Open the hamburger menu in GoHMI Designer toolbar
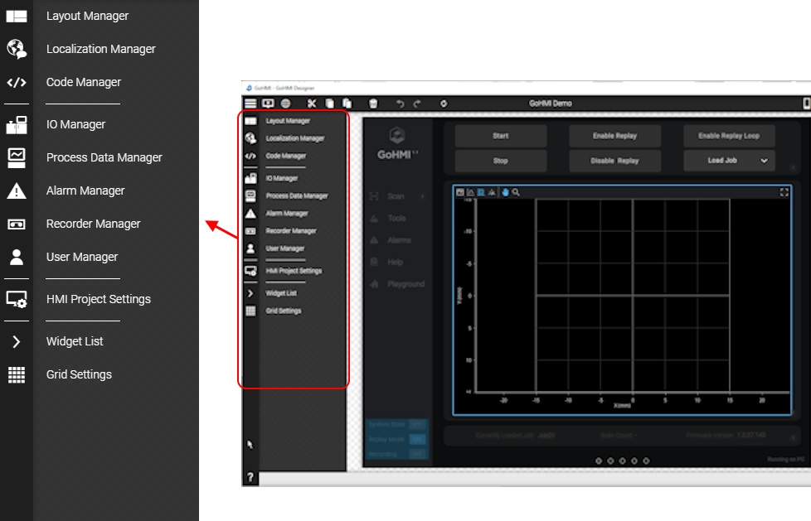Viewport: 811px width, 521px height. (250, 104)
